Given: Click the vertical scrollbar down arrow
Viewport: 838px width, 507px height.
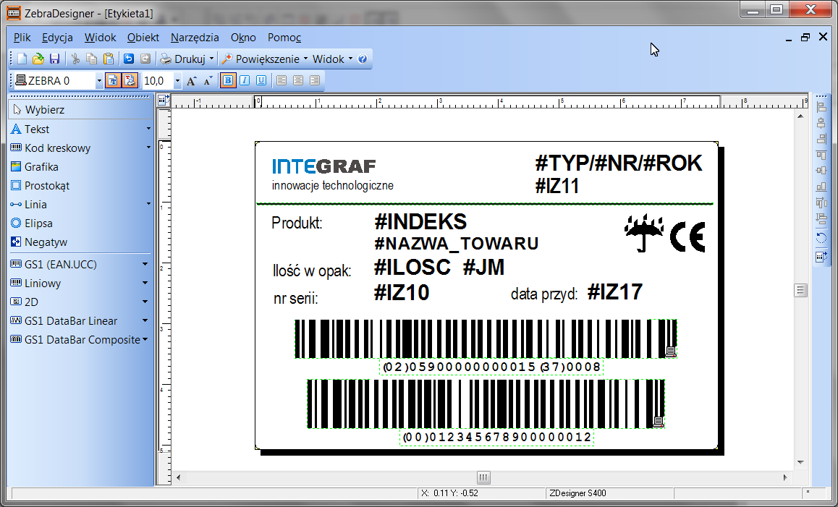Looking at the screenshot, I should (x=800, y=463).
